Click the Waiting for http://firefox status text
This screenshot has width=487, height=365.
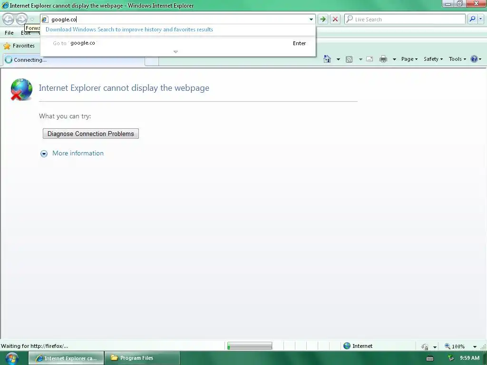point(34,346)
